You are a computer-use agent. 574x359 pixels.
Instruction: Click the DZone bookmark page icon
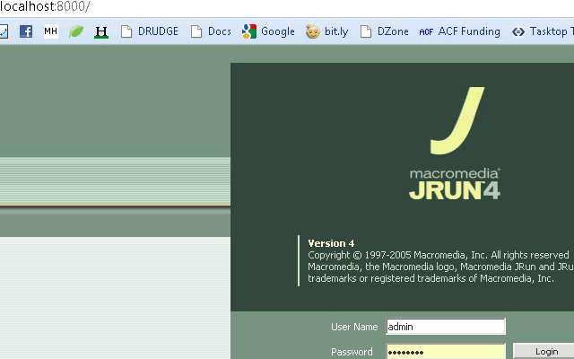click(366, 31)
